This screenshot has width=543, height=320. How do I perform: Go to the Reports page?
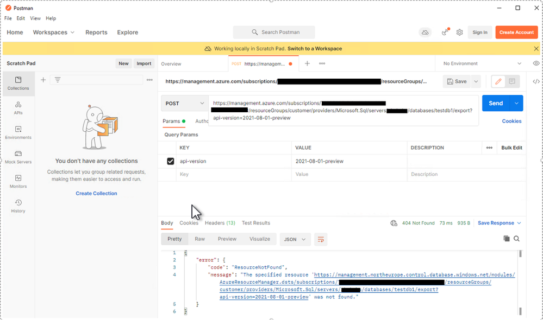tap(96, 32)
